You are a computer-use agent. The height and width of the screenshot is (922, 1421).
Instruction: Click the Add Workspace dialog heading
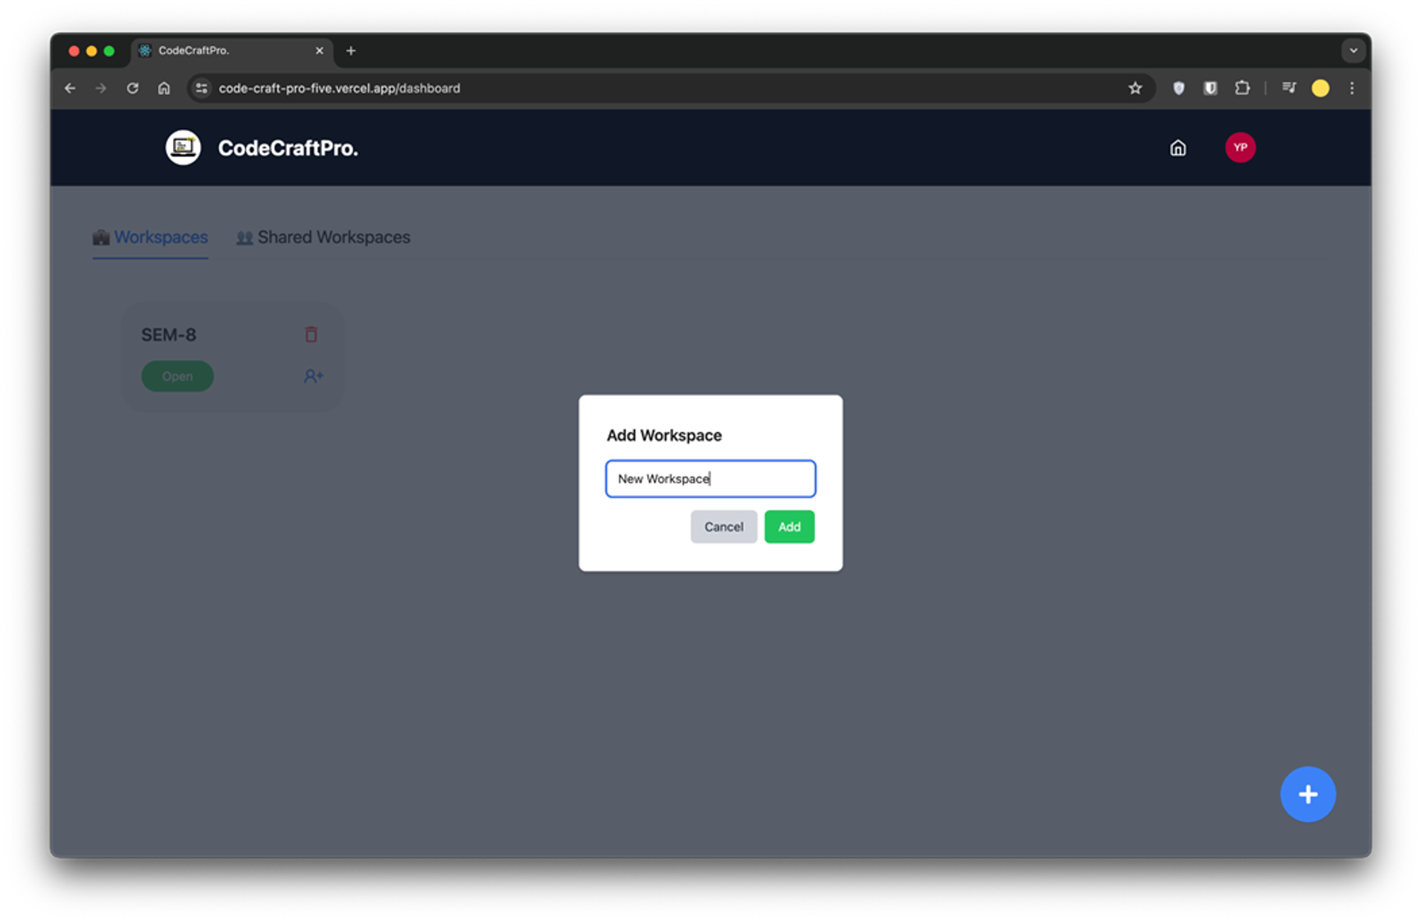[663, 435]
